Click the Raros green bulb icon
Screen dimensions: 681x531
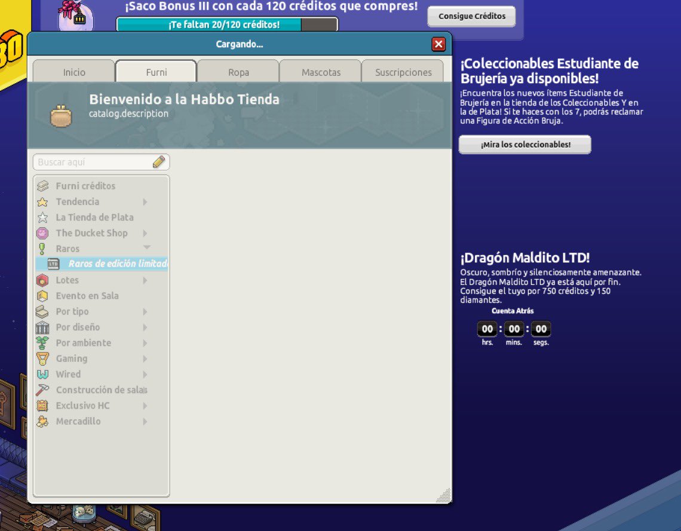42,249
